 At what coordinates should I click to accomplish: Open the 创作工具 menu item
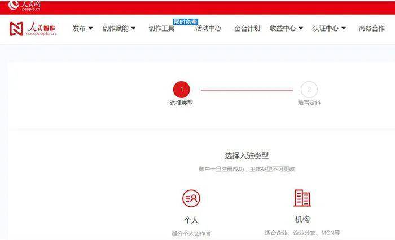[x=161, y=28]
